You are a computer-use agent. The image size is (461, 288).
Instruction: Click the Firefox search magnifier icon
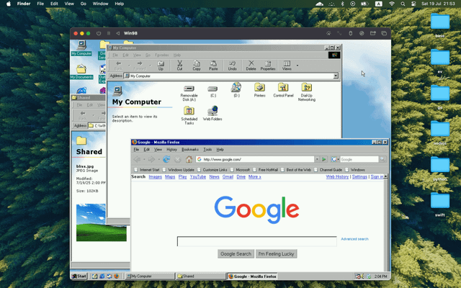(x=382, y=159)
